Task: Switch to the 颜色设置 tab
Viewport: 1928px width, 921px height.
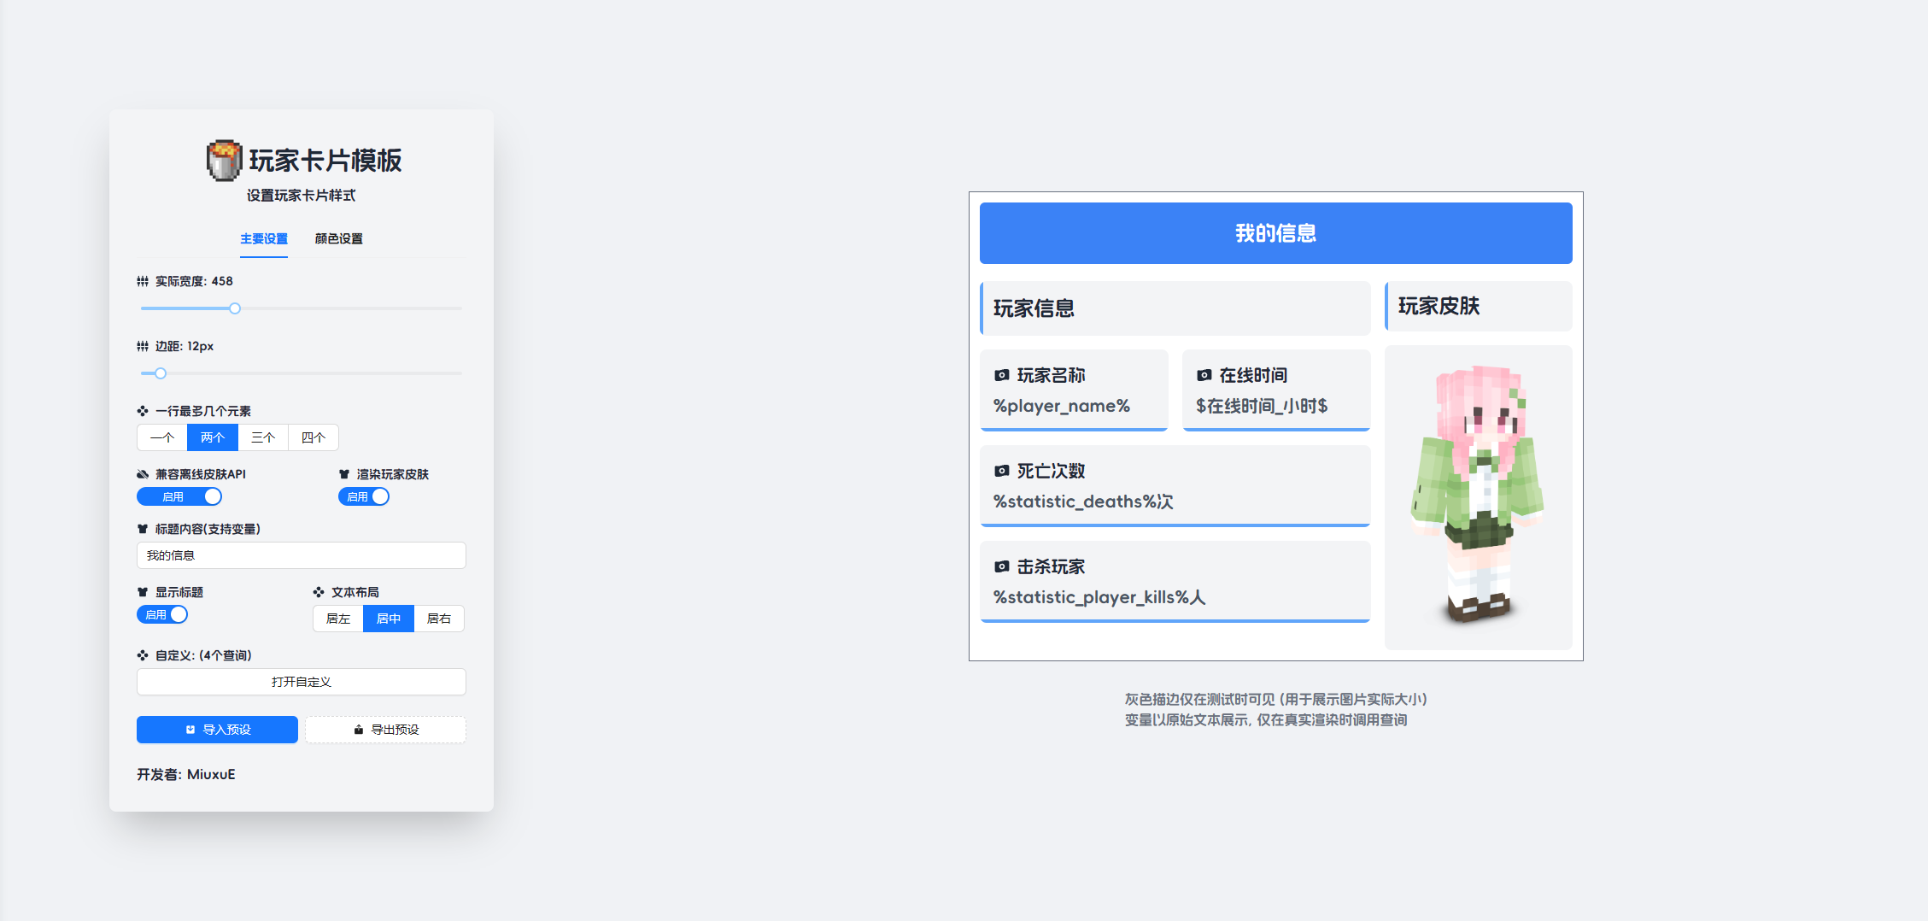Action: (x=339, y=239)
